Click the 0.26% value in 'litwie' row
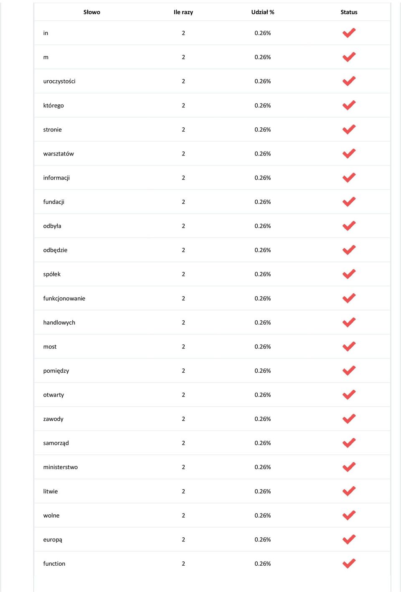 263,491
